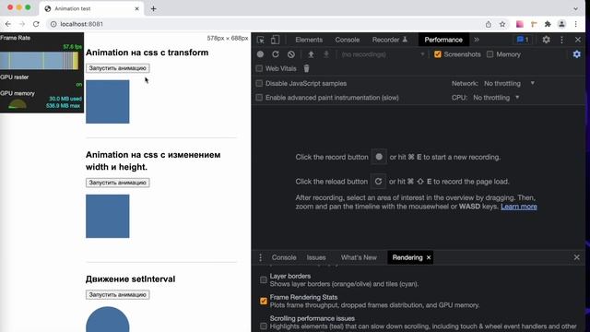Close the bottom drawer panel
The height and width of the screenshot is (332, 590).
pos(576,257)
